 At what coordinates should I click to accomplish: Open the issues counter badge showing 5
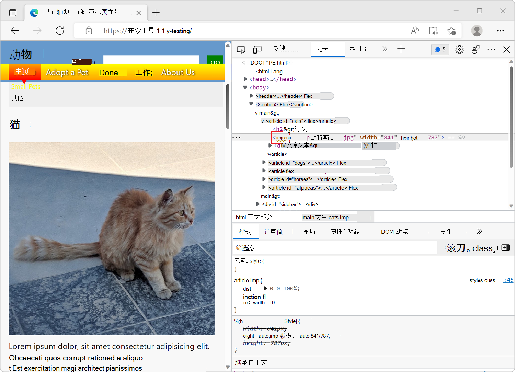(x=440, y=49)
